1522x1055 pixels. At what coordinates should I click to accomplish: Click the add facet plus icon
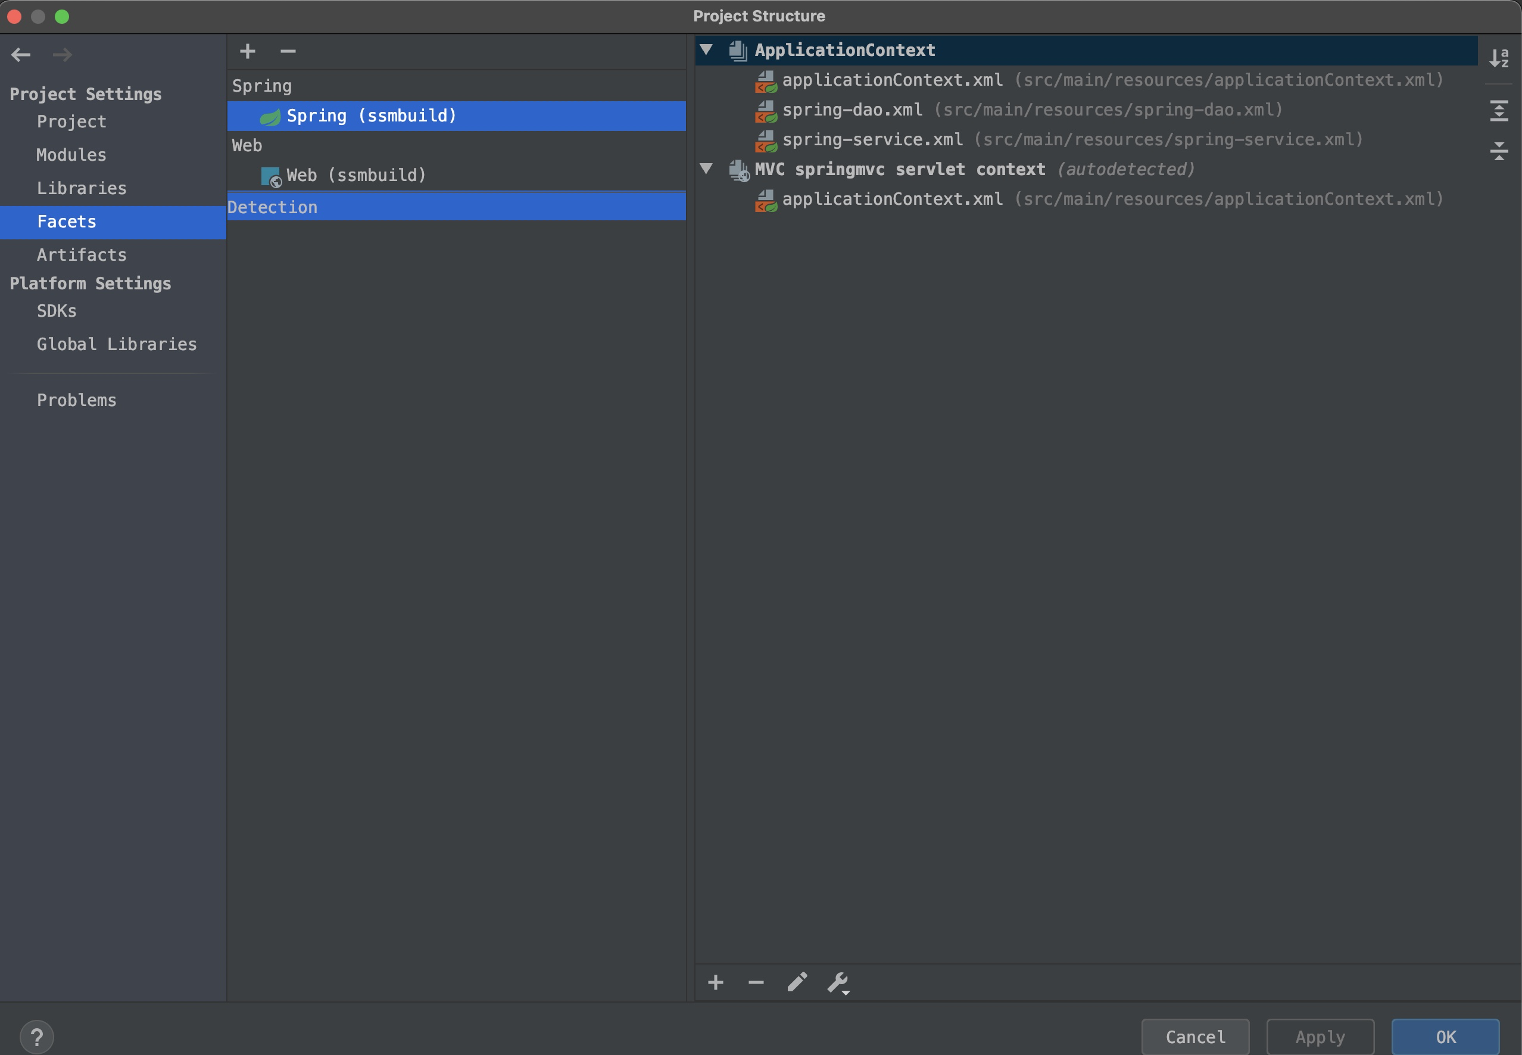click(247, 52)
